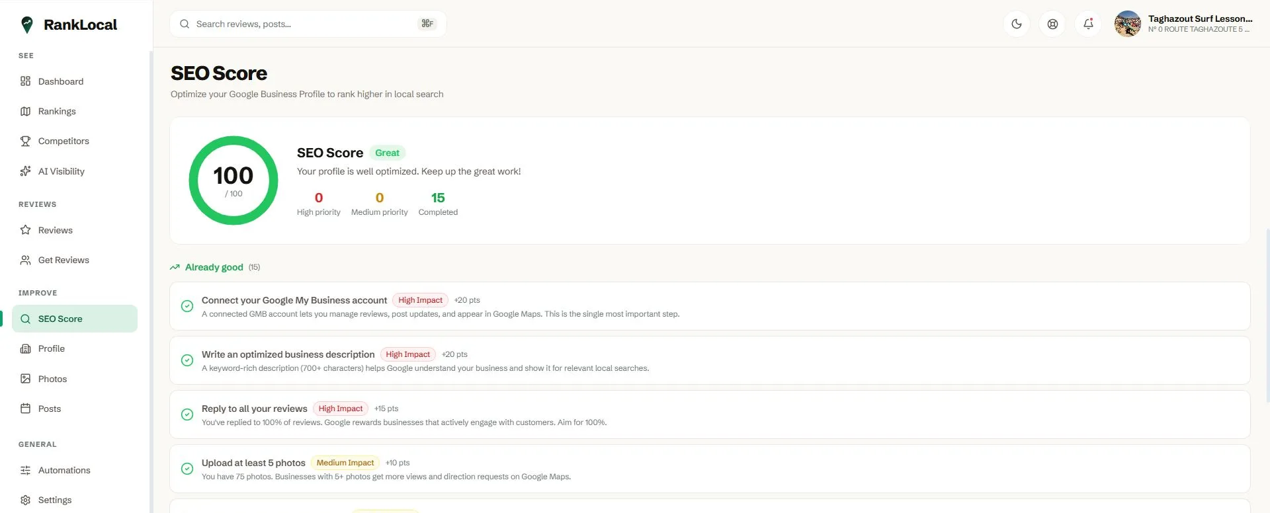
Task: Click the +20 pts label on Connect Google account
Action: pos(467,300)
